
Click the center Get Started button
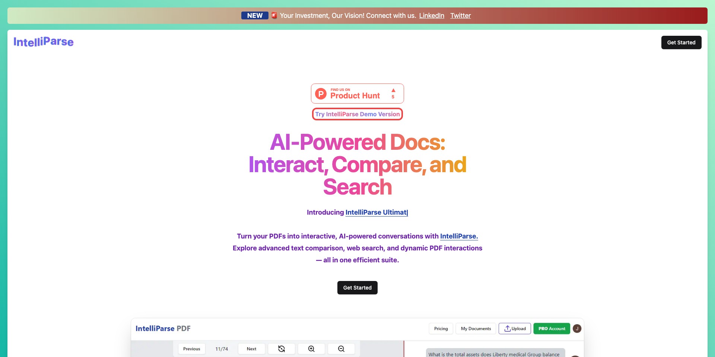pos(357,288)
